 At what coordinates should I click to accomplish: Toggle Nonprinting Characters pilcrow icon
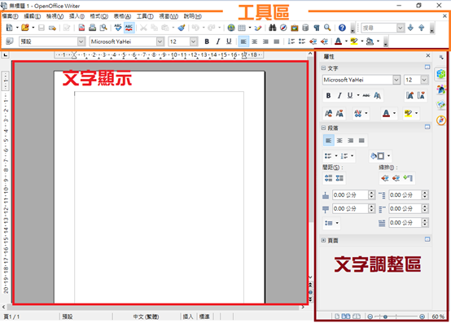[x=317, y=28]
